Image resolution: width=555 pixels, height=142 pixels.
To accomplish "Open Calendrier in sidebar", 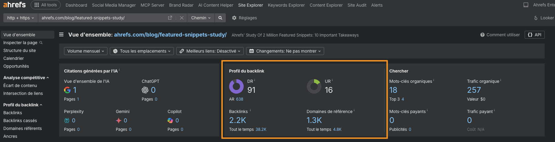I will [13, 58].
